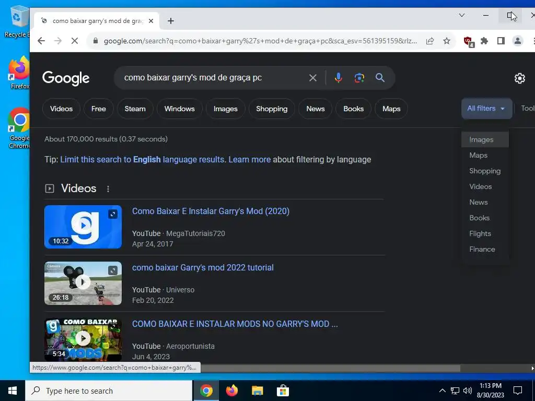The image size is (535, 401).
Task: Choose Maps in the All filters menu
Action: tap(485, 155)
